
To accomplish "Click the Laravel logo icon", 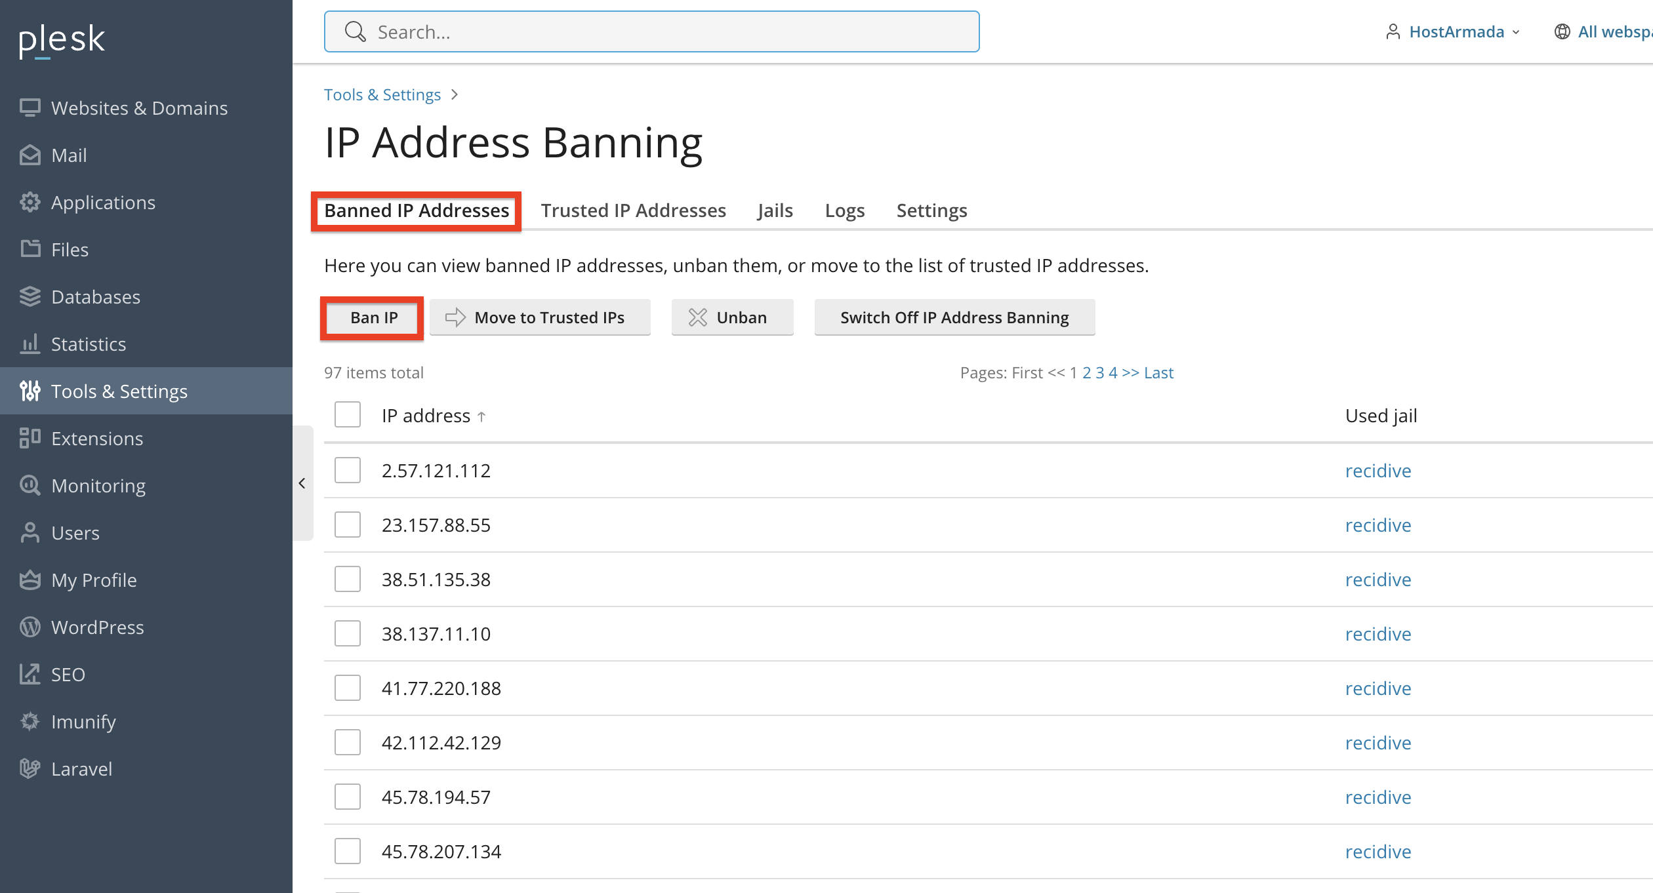I will 30,768.
